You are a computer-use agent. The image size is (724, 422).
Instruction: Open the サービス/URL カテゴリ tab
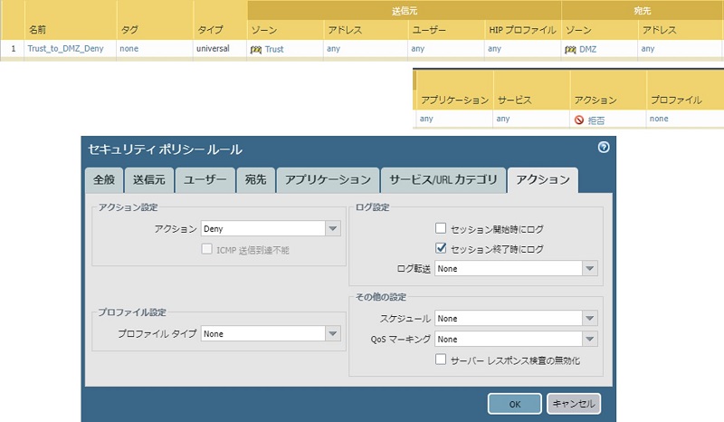pyautogui.click(x=443, y=179)
